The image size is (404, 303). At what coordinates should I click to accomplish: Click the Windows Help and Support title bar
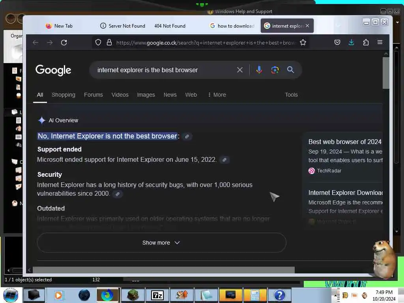coord(243,11)
